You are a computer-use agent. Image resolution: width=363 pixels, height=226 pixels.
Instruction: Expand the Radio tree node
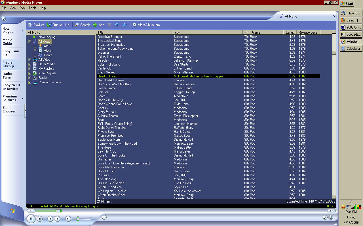29,78
